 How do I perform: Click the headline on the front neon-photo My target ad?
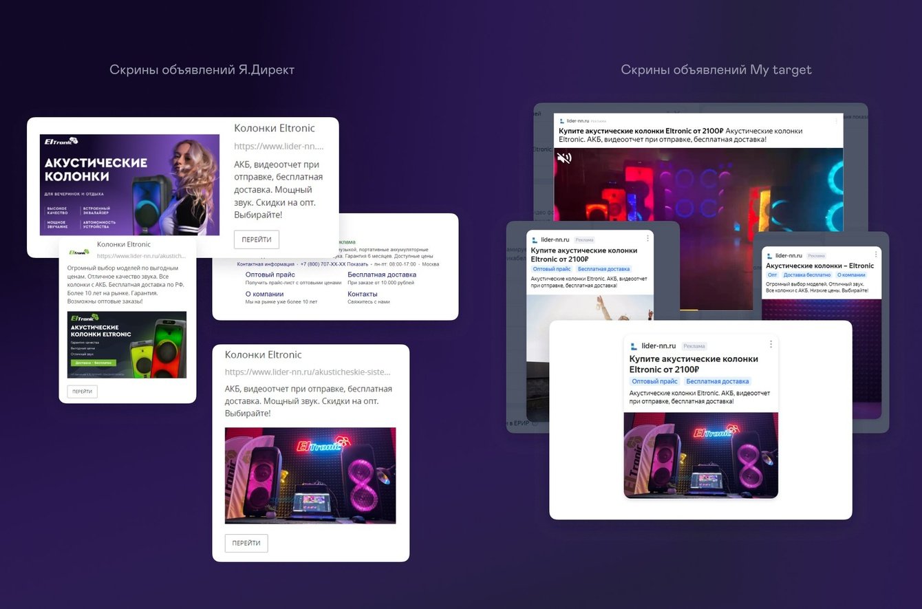point(694,364)
